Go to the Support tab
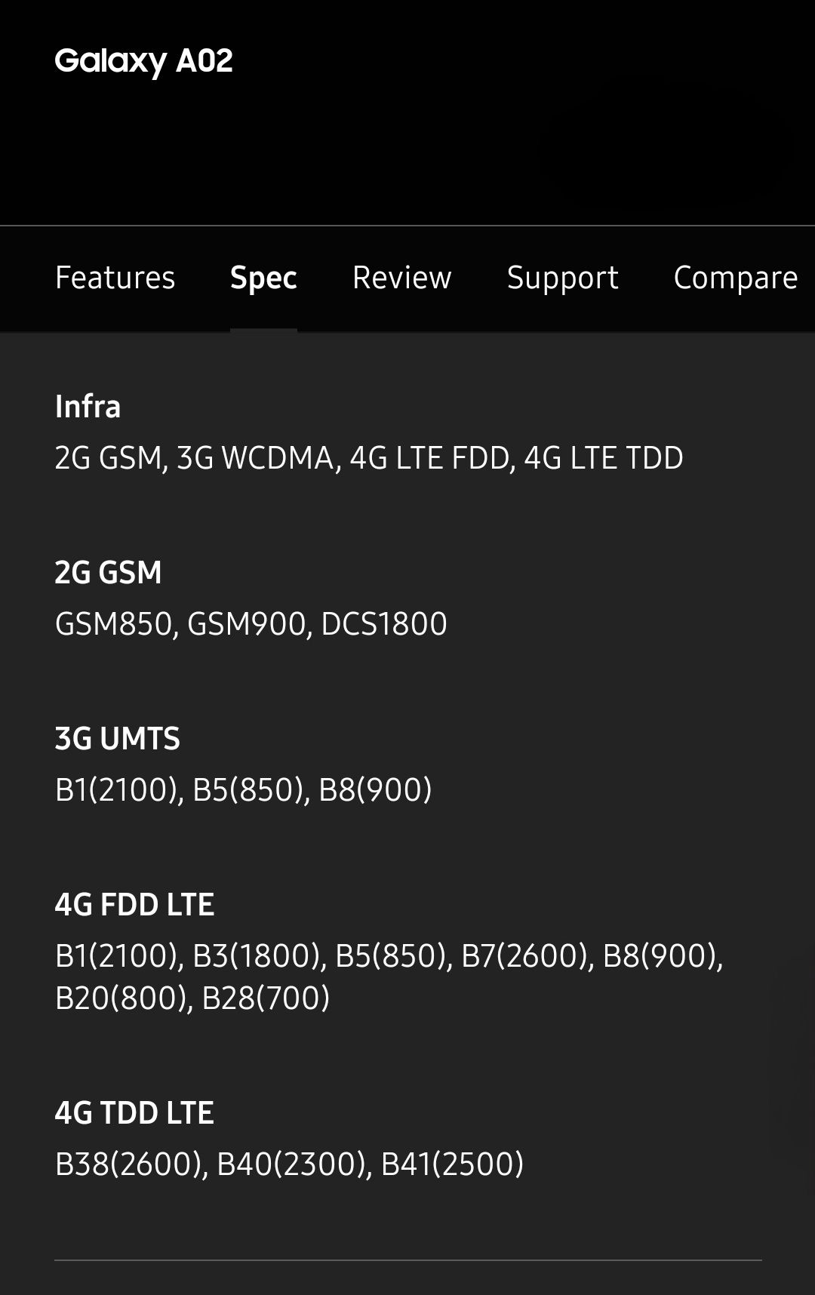The width and height of the screenshot is (815, 1295). (562, 278)
